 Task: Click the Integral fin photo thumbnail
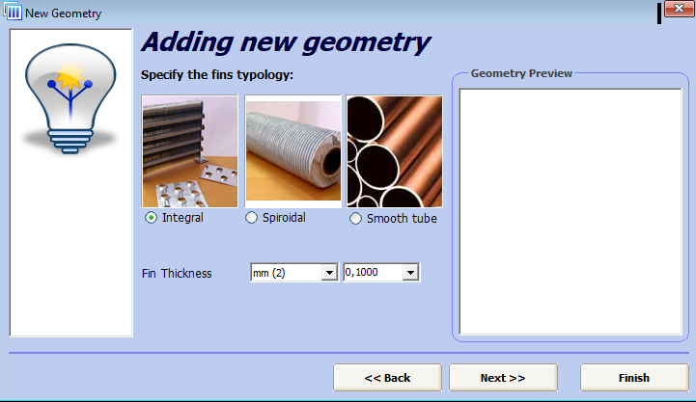190,151
